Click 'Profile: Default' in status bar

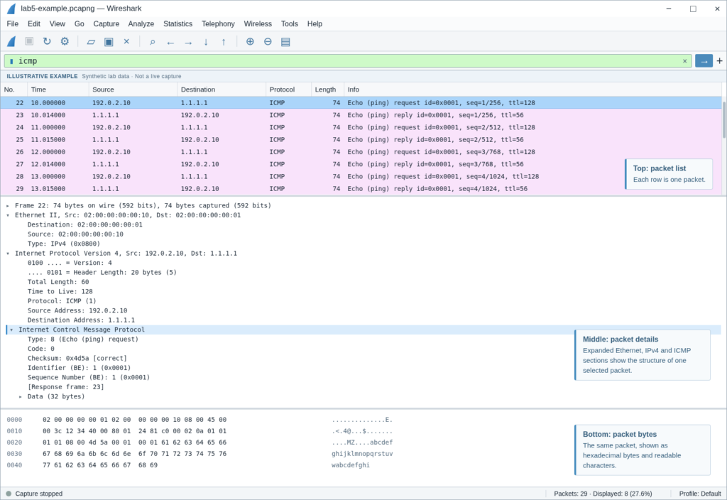(699, 494)
